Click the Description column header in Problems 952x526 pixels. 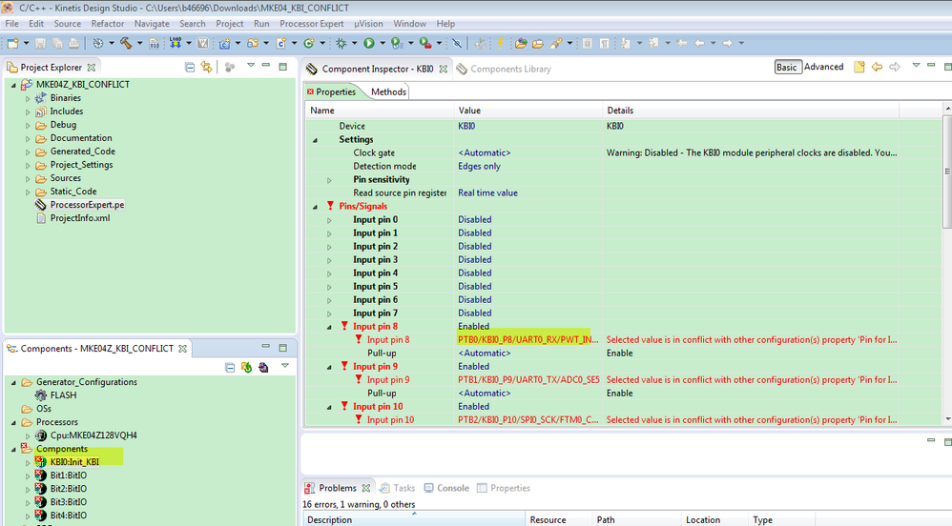pyautogui.click(x=414, y=519)
